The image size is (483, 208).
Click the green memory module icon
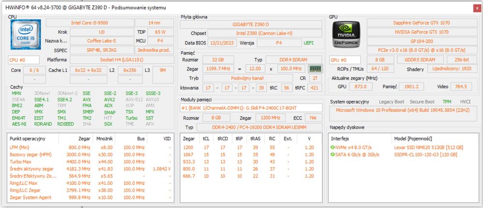315,68
